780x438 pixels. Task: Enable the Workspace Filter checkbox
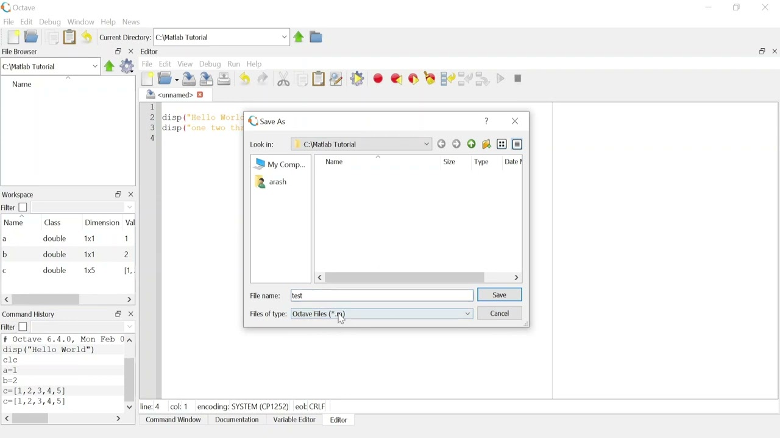click(x=23, y=207)
